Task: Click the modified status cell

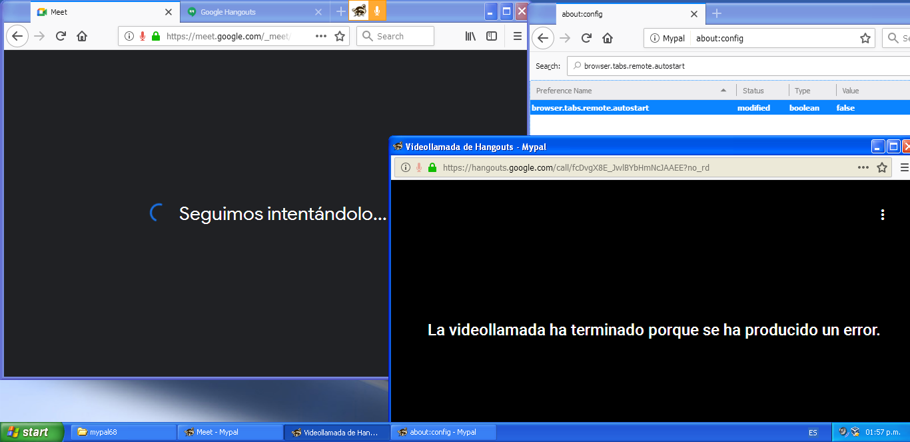Action: point(753,107)
